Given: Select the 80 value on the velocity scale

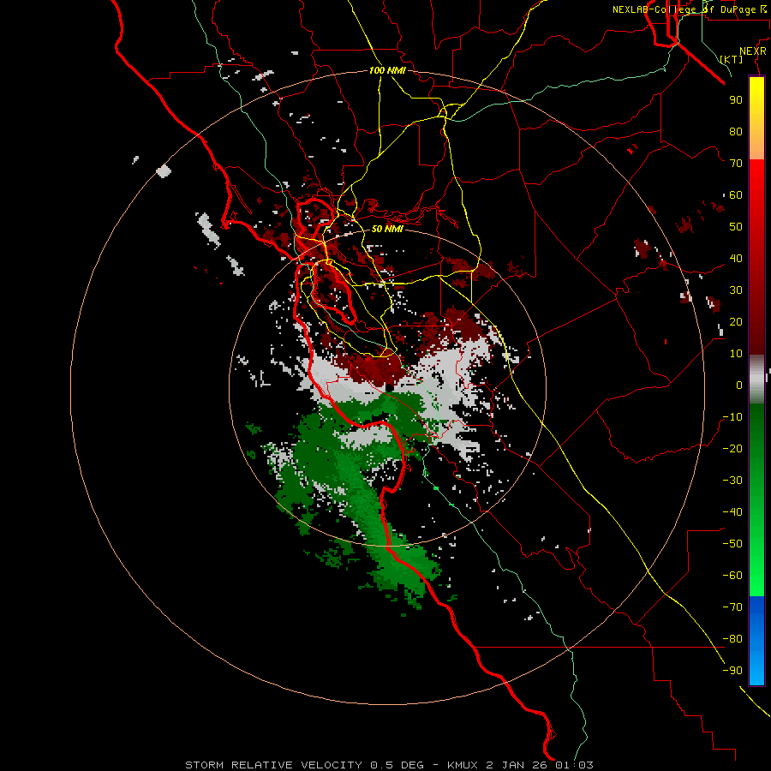Looking at the screenshot, I should [736, 131].
